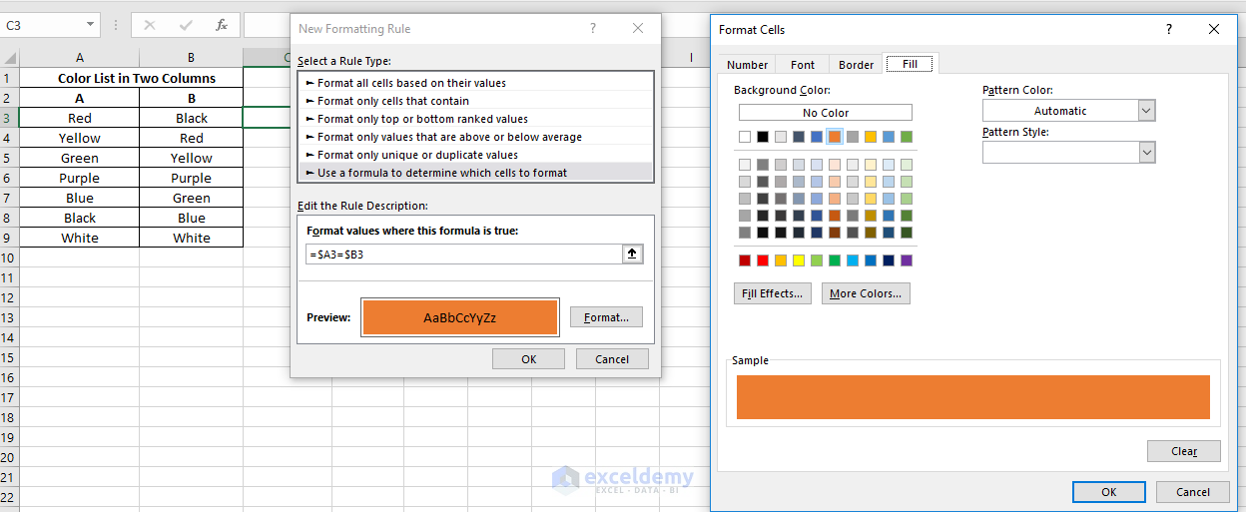Select the Fill tab
Viewport: 1246px width, 512px height.
coord(911,63)
